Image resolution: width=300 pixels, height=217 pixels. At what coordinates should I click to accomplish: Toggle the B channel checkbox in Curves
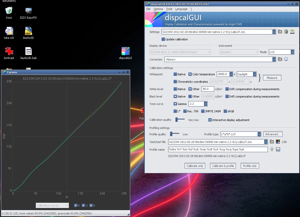pyautogui.click(x=91, y=206)
